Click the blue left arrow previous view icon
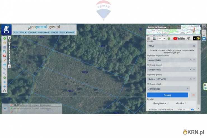207x138 pixels. (4, 82)
